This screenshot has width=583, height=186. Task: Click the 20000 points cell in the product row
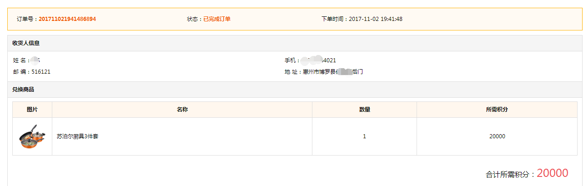click(497, 136)
